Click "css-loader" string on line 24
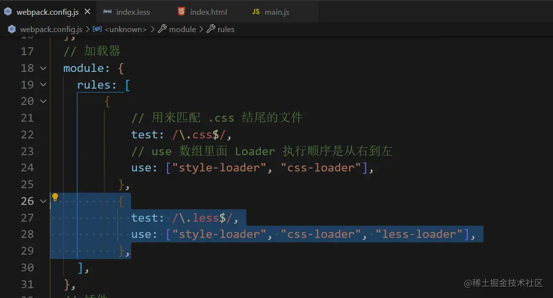The height and width of the screenshot is (298, 553). [x=321, y=167]
